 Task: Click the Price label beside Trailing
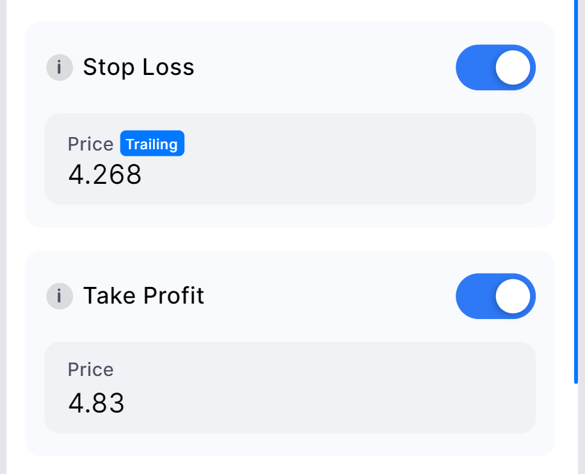pos(91,144)
